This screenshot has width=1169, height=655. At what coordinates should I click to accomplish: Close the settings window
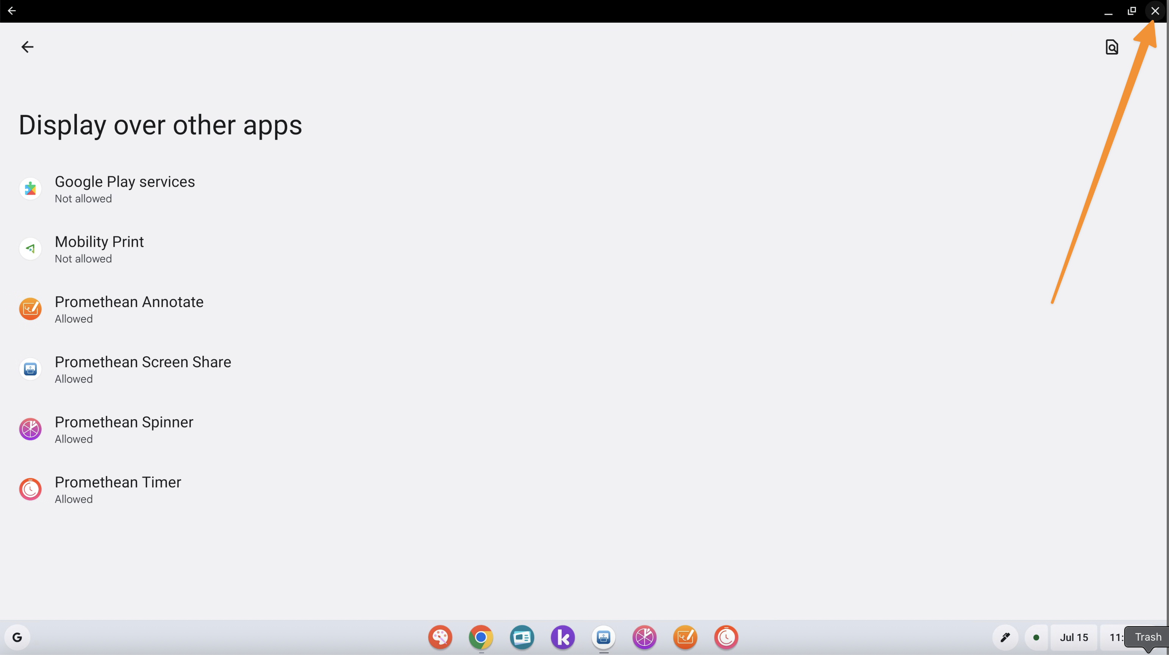1155,11
